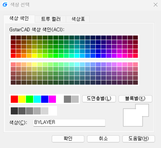The width and height of the screenshot is (161, 148).
Task: Select the light gray swatch beside 도면층별(L)
Action: [75, 99]
